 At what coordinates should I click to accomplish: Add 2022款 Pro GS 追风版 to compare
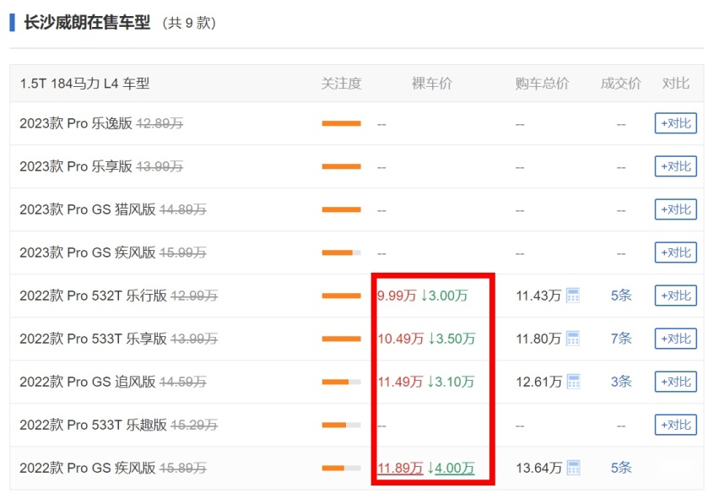click(675, 382)
